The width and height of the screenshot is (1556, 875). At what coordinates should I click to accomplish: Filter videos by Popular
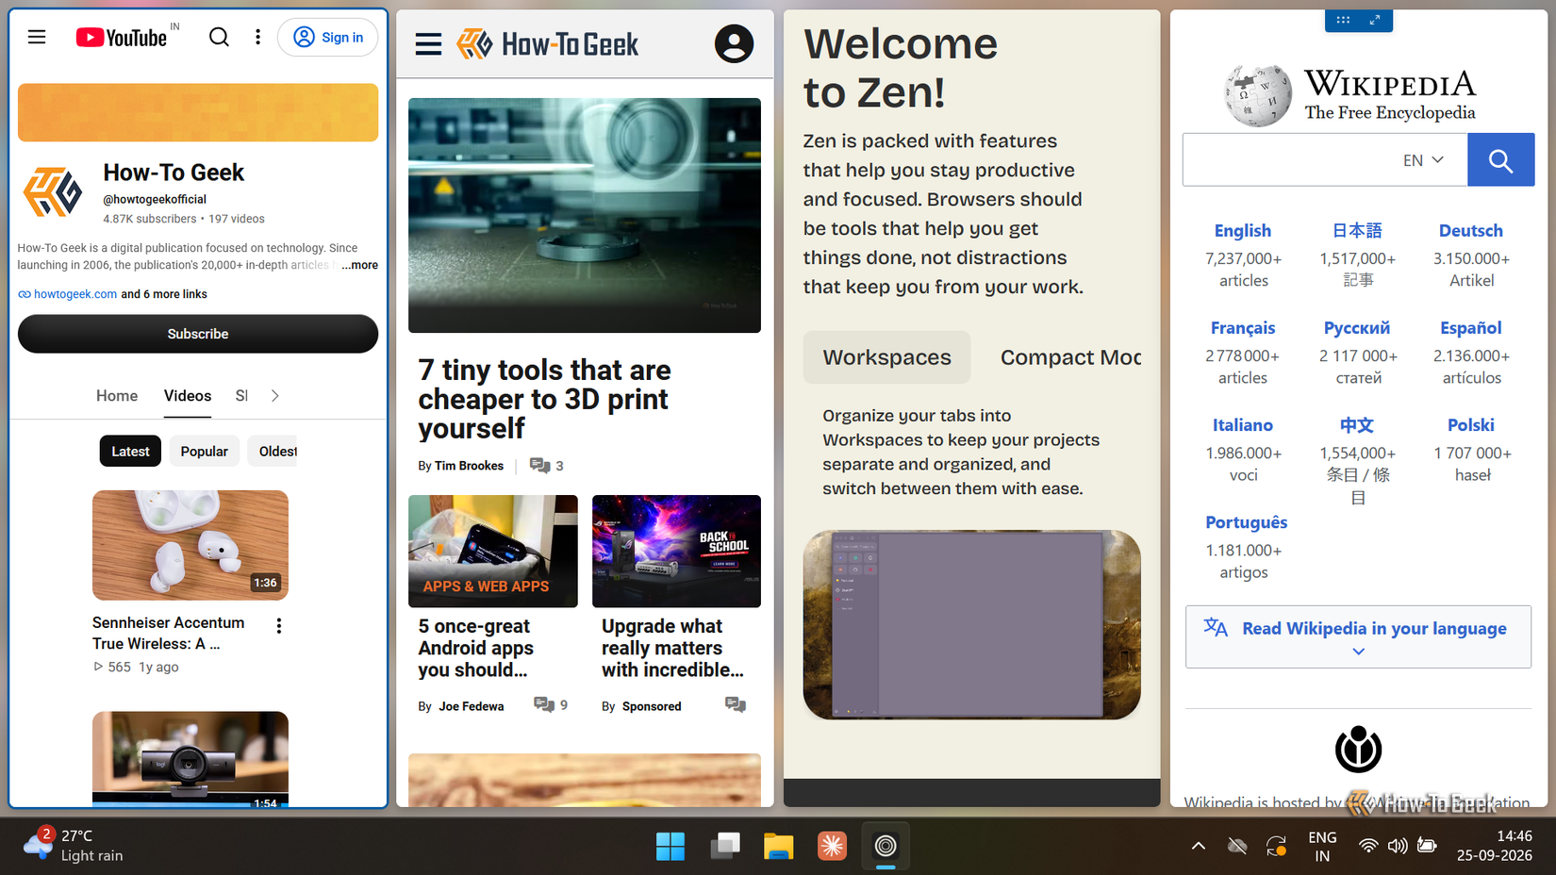click(x=205, y=452)
